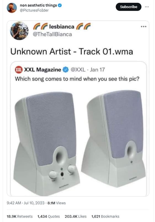Image resolution: width=155 pixels, height=222 pixels.
Task: Open the @PicturesFolder handle
Action: 34,10
